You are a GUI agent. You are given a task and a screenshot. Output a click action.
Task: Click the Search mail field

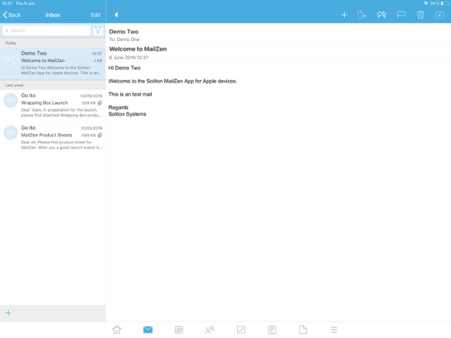point(47,30)
